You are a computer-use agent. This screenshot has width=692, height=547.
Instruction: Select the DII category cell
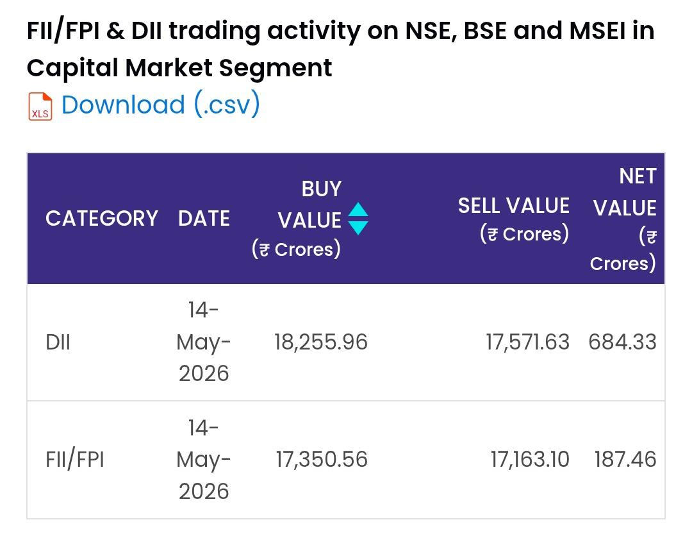point(58,342)
